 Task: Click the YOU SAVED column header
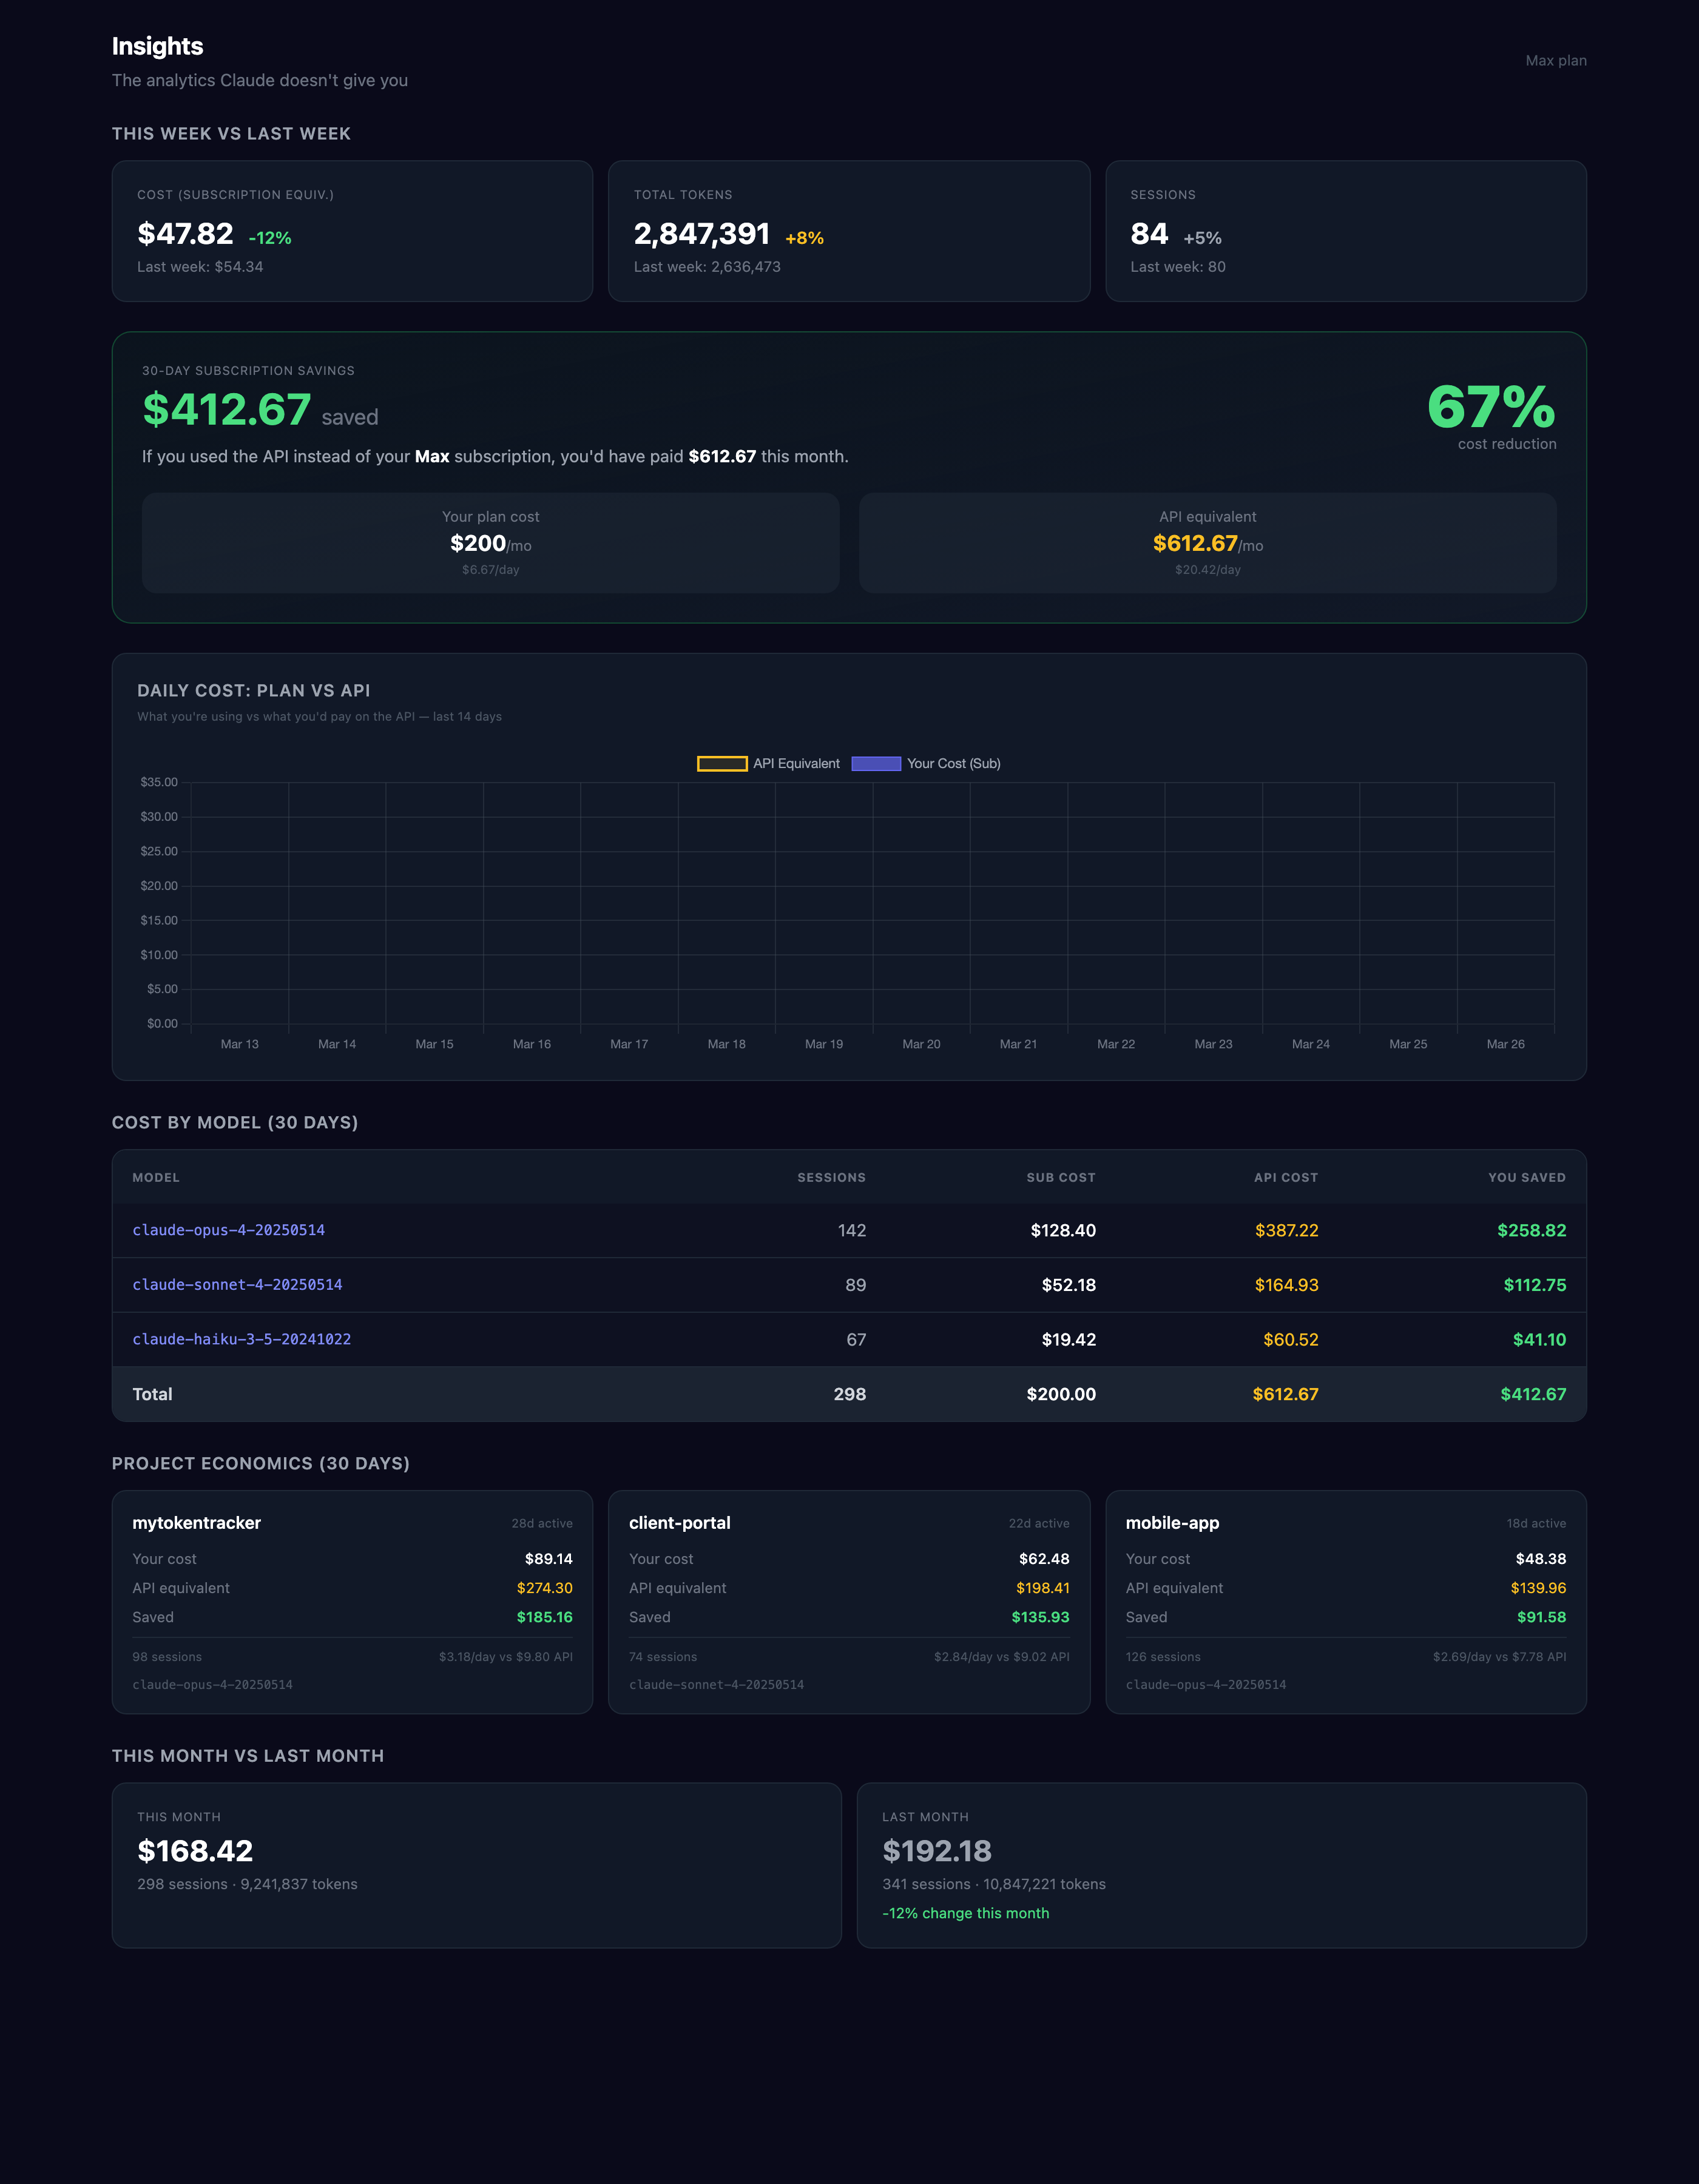(1526, 1178)
